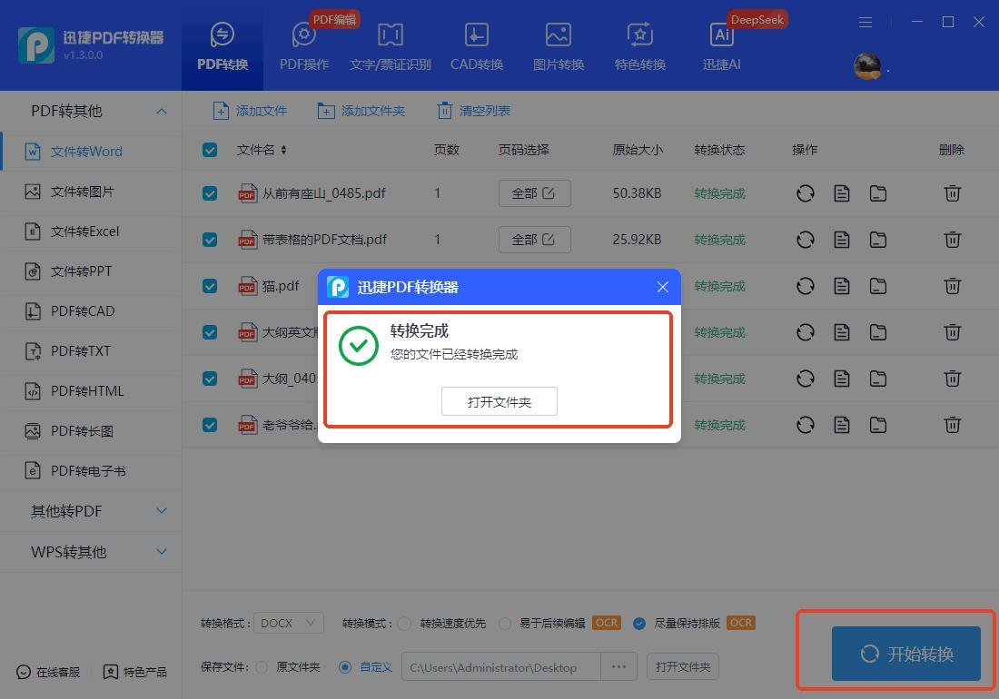The width and height of the screenshot is (999, 699).
Task: Open the 迅捷AI tool icon
Action: click(722, 36)
